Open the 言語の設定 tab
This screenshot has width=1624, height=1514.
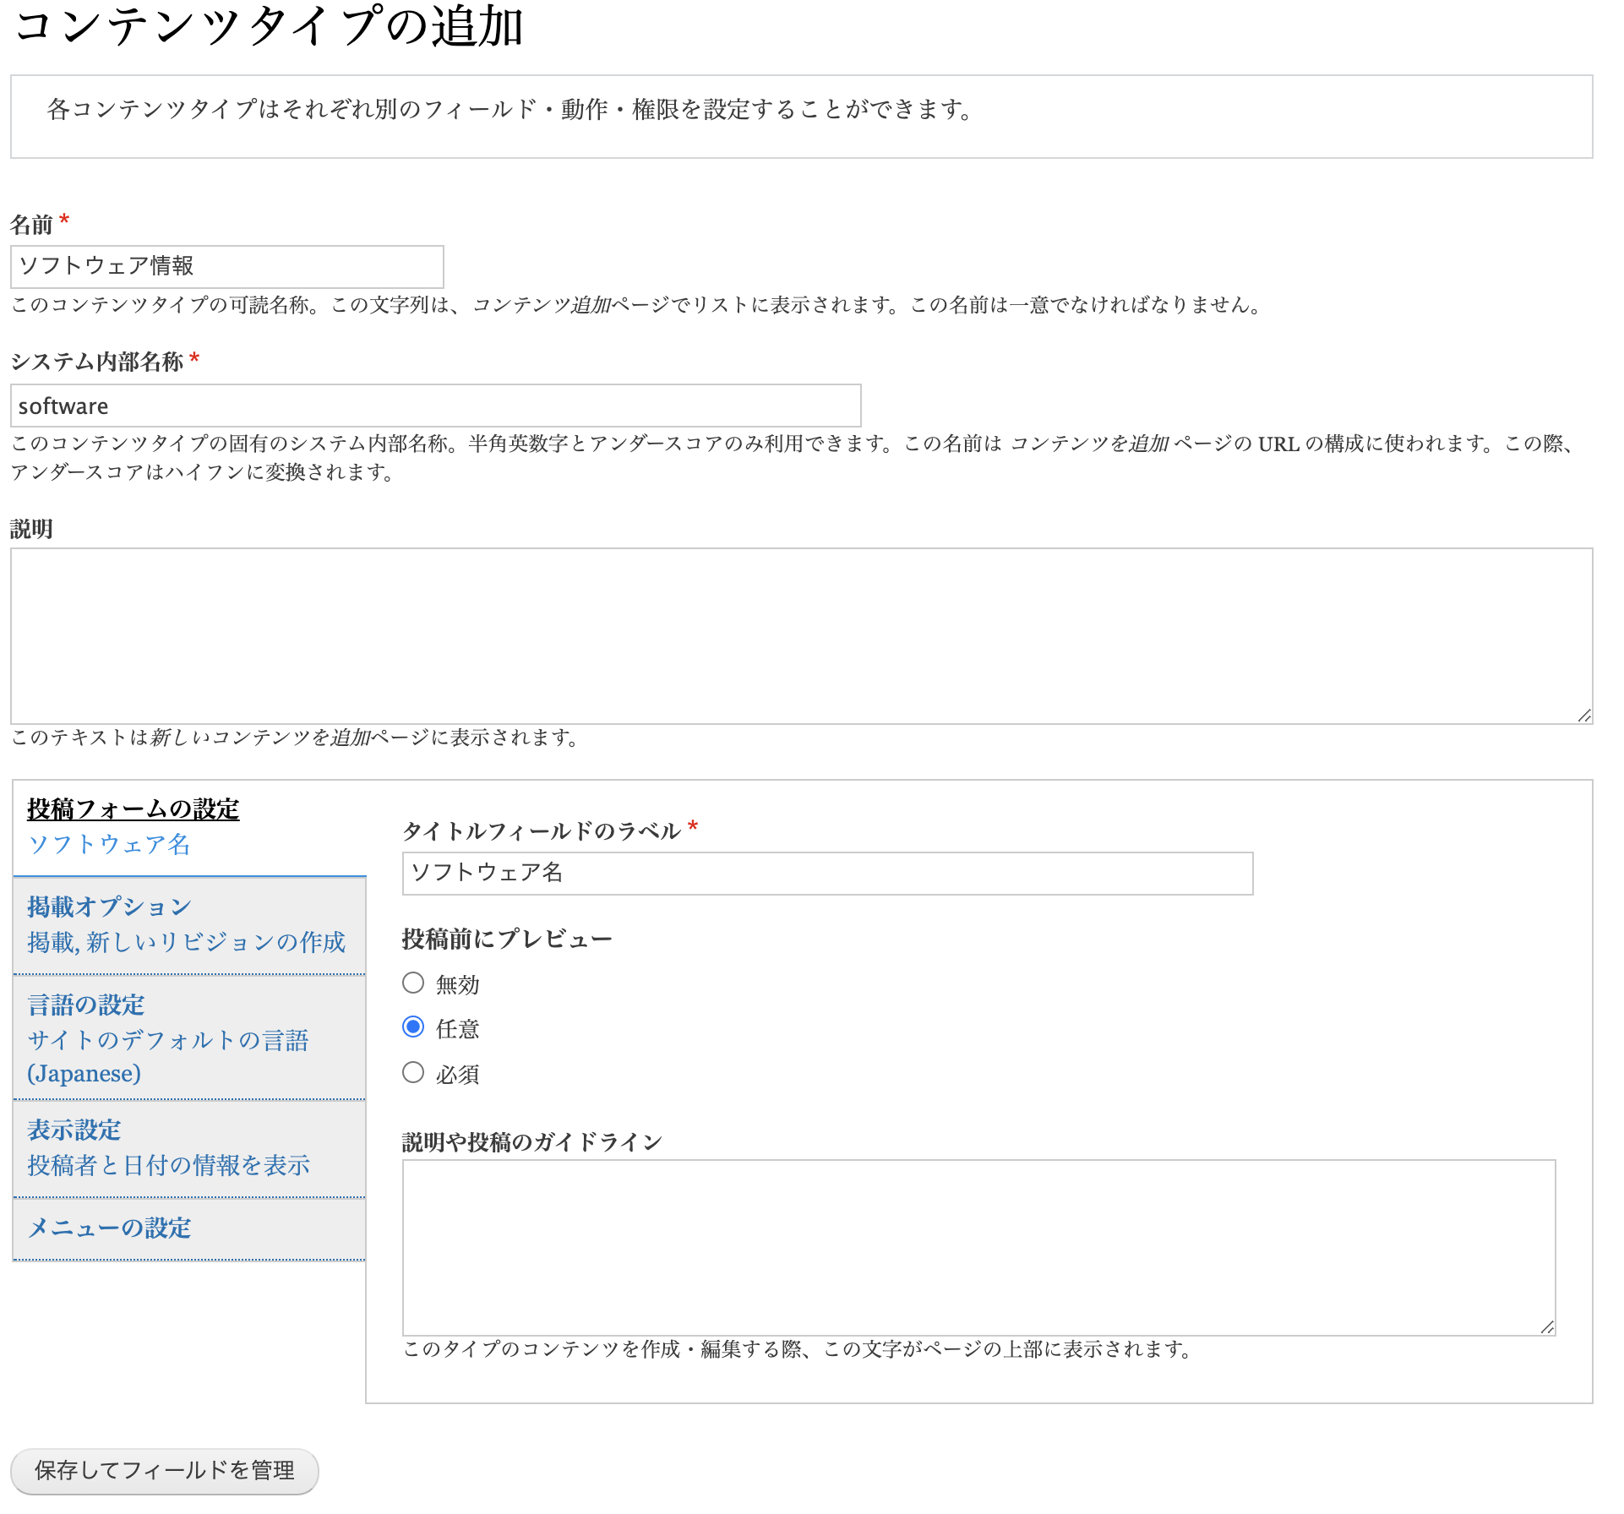tap(85, 1005)
